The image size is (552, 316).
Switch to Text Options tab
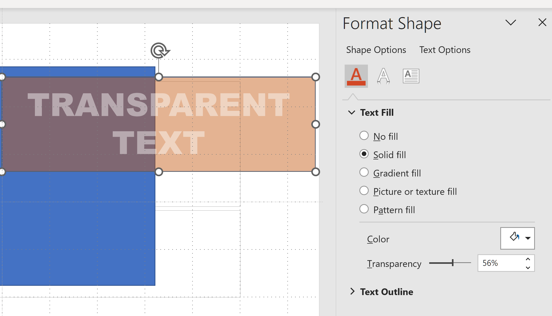[x=445, y=50]
